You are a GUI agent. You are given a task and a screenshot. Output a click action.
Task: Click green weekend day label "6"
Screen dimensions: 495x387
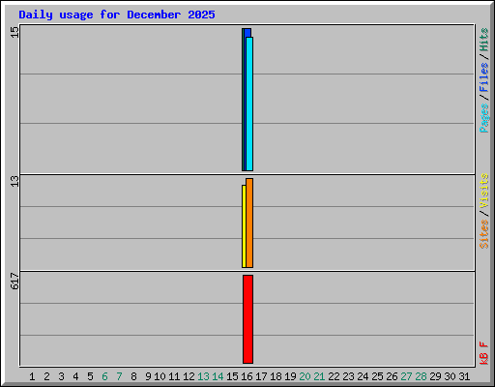[104, 376]
